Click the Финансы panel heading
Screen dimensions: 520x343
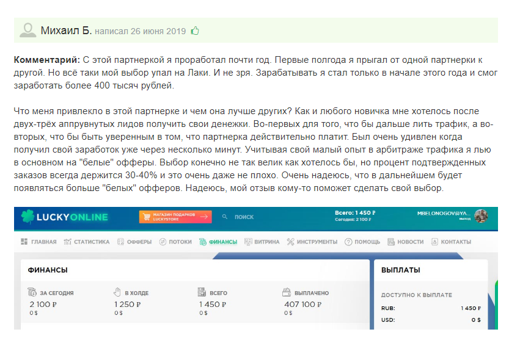coord(48,270)
